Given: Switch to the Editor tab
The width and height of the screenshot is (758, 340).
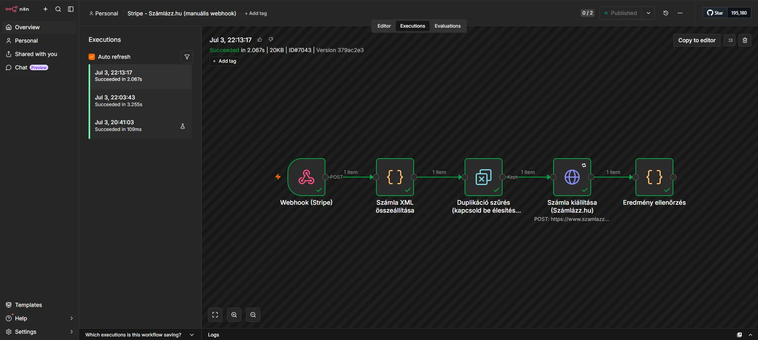Looking at the screenshot, I should pyautogui.click(x=384, y=26).
